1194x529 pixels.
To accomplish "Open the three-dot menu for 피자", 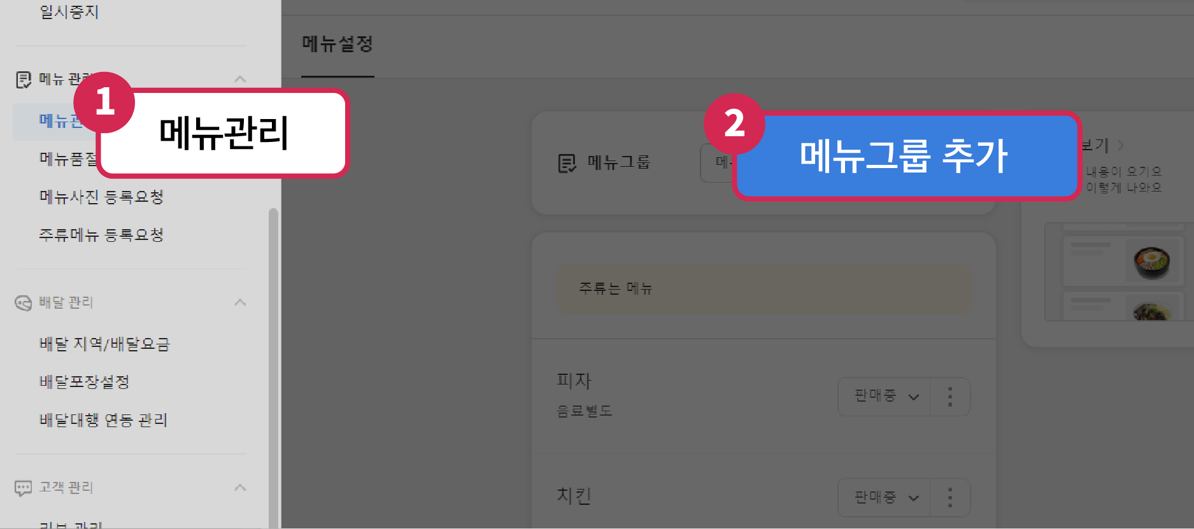I will point(950,397).
